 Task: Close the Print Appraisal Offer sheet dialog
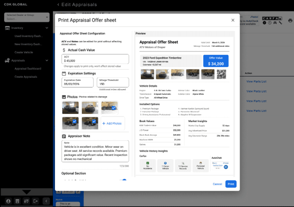coord(233,20)
